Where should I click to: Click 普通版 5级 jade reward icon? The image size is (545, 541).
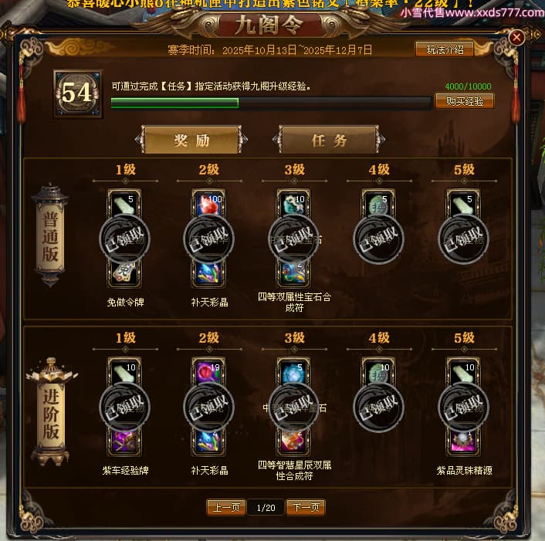pos(463,204)
